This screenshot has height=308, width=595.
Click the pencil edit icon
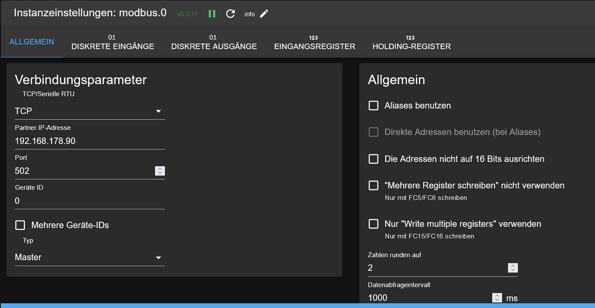pos(264,14)
